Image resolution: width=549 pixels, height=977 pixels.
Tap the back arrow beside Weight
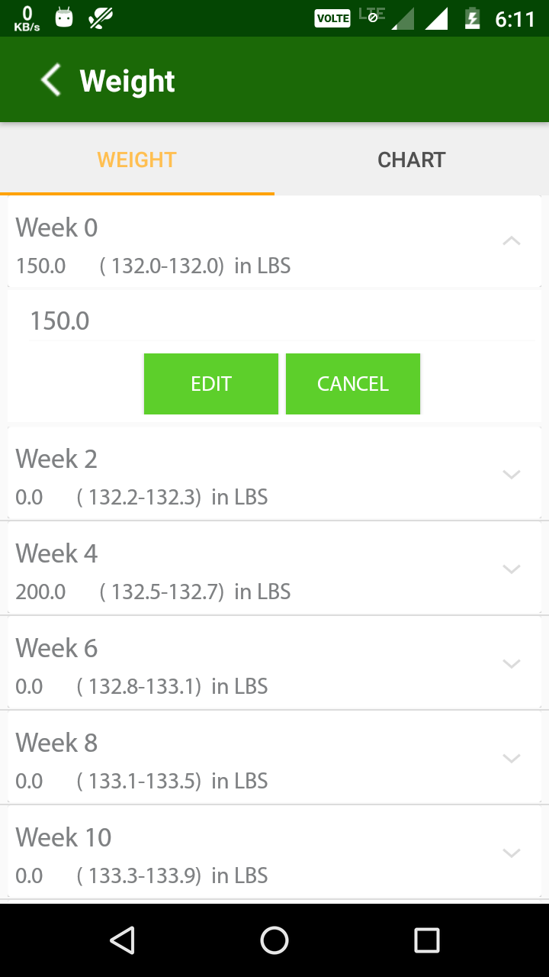[50, 80]
